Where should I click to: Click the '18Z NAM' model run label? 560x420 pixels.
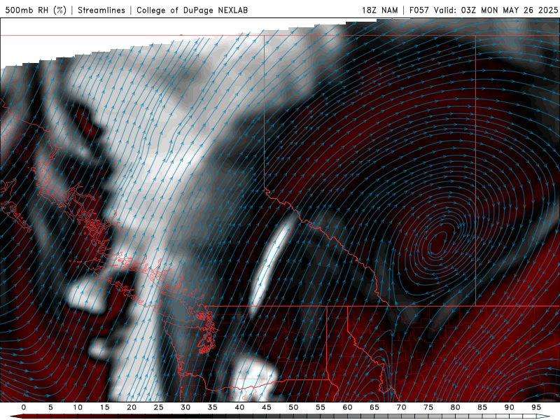click(379, 10)
